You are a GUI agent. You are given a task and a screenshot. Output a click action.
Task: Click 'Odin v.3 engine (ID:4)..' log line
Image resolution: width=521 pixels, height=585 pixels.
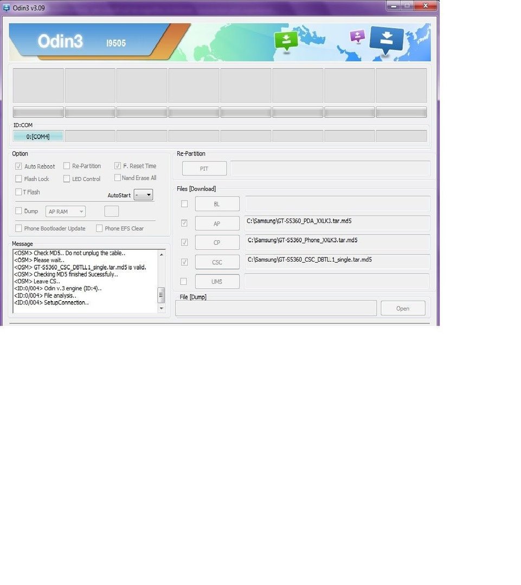point(58,288)
